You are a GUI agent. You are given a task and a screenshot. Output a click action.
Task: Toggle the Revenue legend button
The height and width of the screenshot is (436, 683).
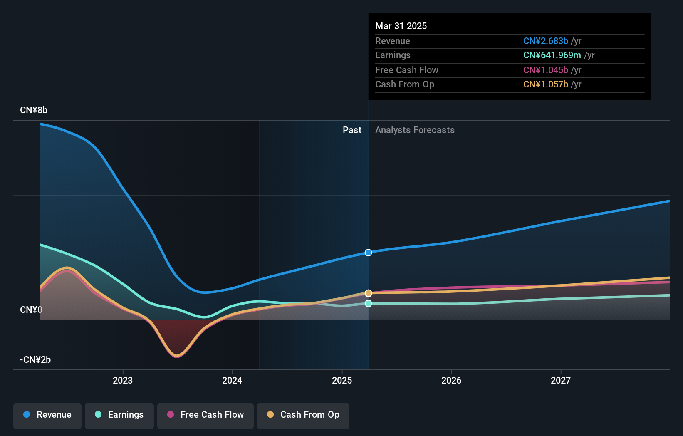point(47,416)
